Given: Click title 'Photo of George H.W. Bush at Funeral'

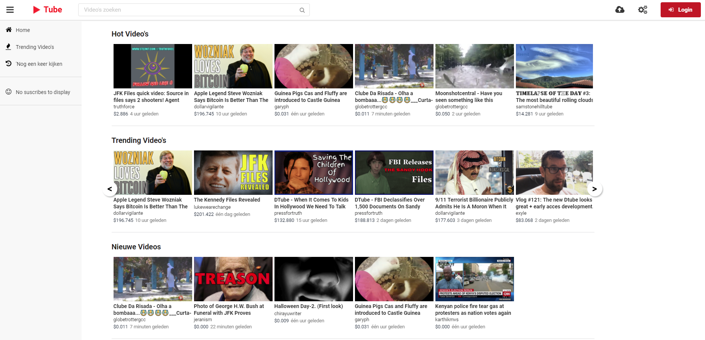Looking at the screenshot, I should (229, 310).
